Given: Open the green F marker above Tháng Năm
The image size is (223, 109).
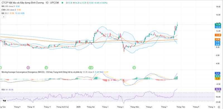Looking at the screenshot, I should 134,67.
